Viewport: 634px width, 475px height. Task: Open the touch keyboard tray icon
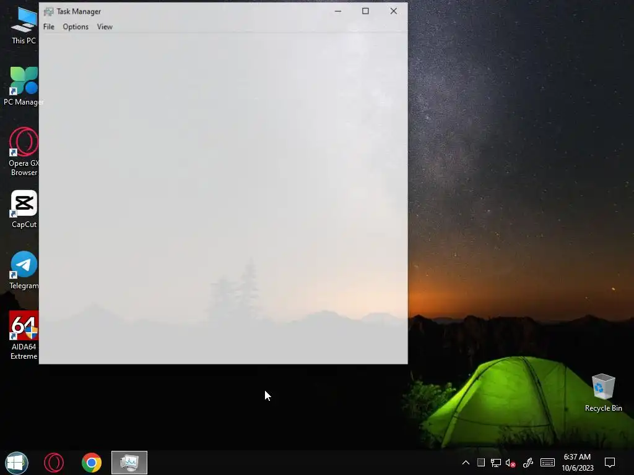[547, 463]
